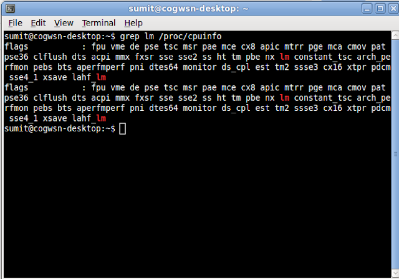
Task: Open the Help menu
Action: (x=133, y=23)
